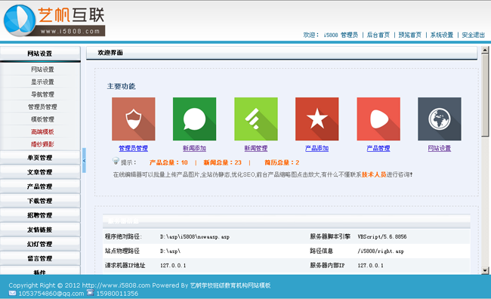491x299 pixels.
Task: Click the 站点物理路径 value D:\asp\
Action: point(171,251)
